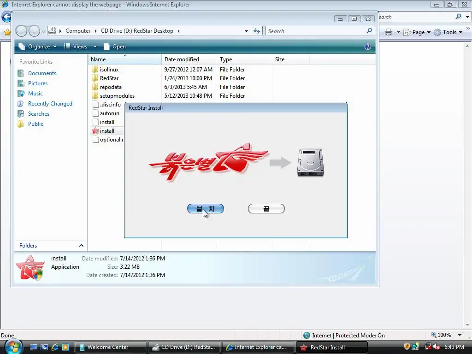Click the Internet Explorer favorites star icon

click(x=6, y=32)
